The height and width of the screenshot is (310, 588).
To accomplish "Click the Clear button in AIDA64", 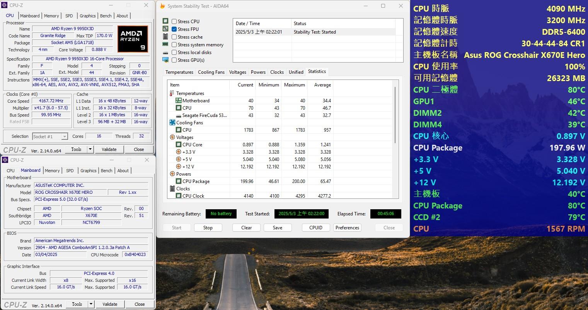I will click(x=247, y=228).
